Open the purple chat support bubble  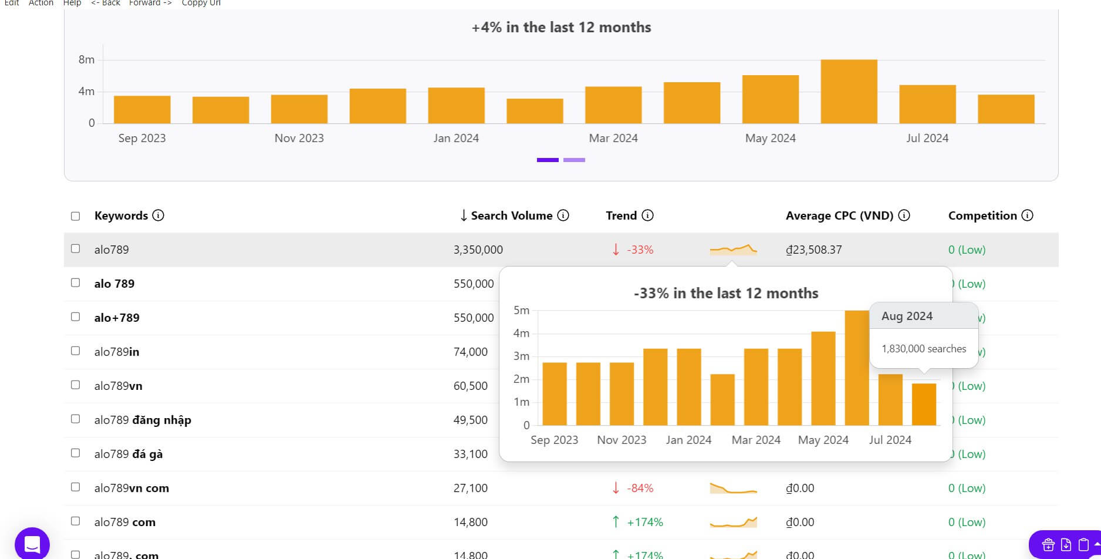coord(32,544)
